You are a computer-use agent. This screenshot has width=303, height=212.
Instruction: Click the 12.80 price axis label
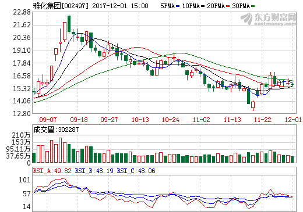point(22,113)
